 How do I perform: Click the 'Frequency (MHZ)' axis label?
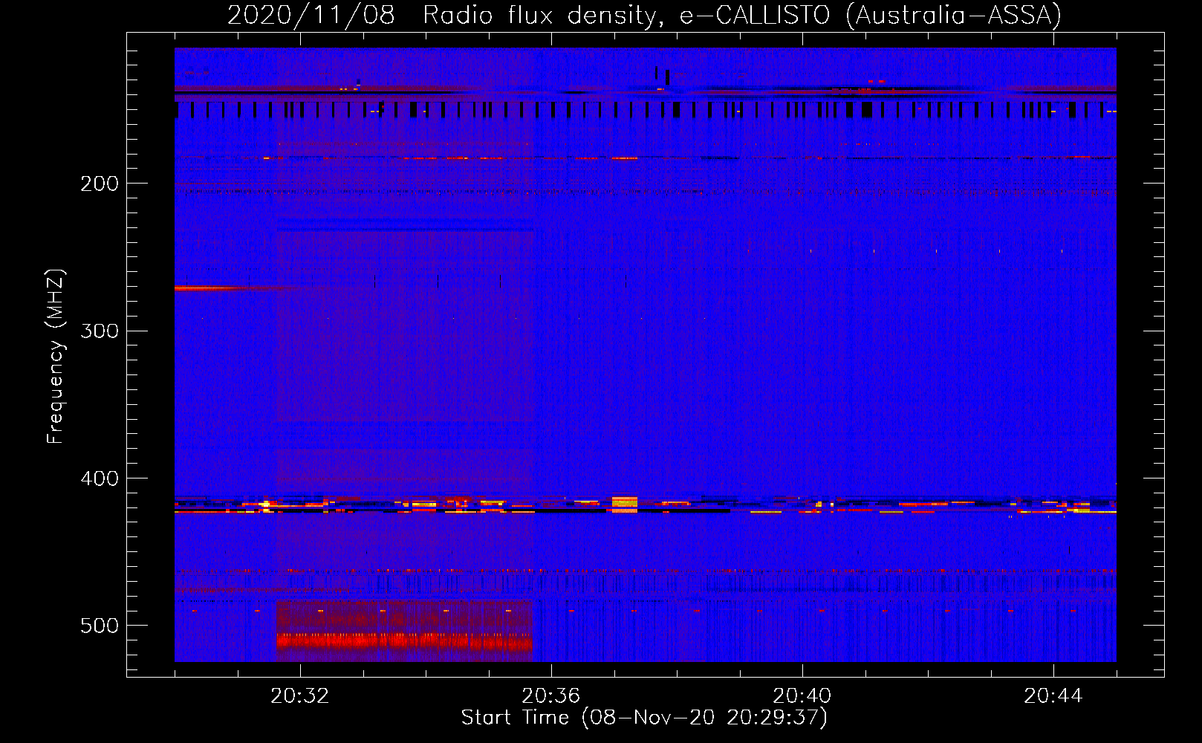56,357
